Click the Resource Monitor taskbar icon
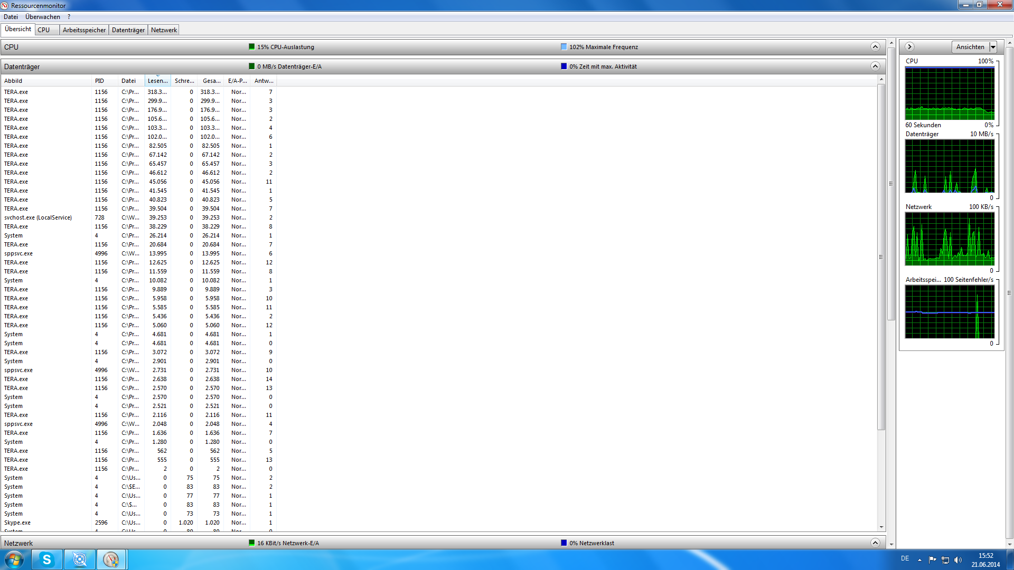Image resolution: width=1014 pixels, height=570 pixels. coord(111,559)
